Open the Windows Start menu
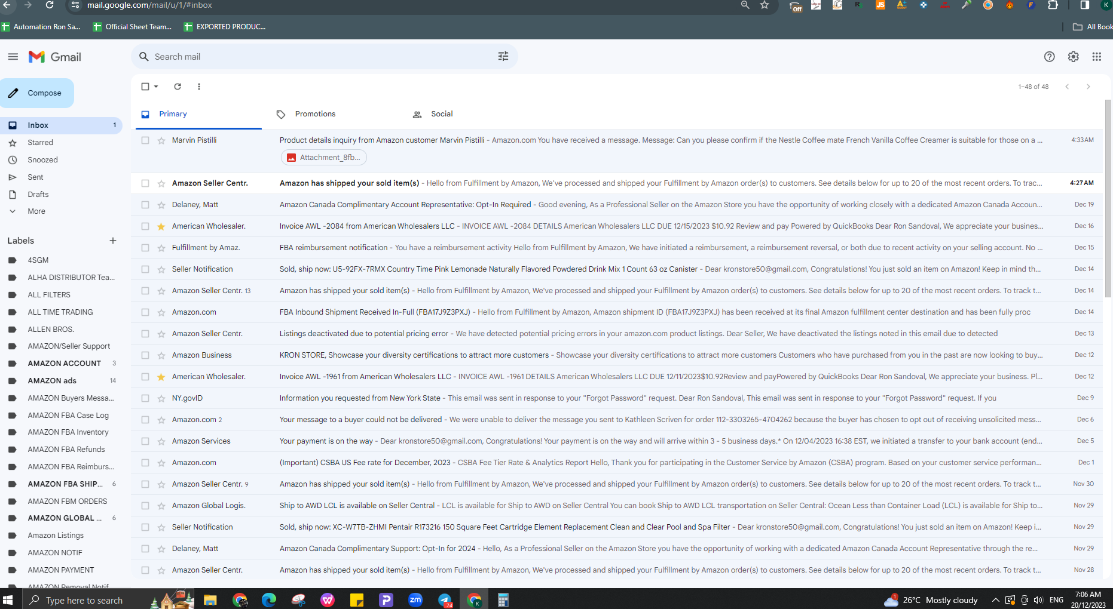Screen dimensions: 1113x609 8,600
